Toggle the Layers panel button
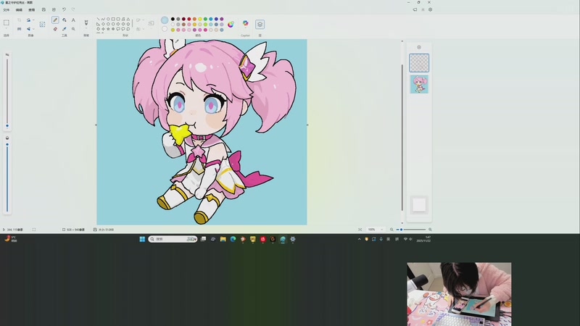580x326 pixels. pyautogui.click(x=260, y=25)
